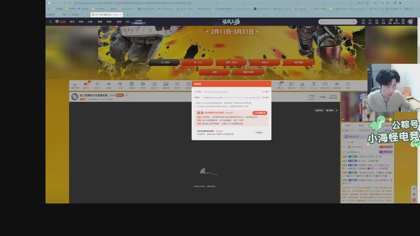Click the video play icon in the control bar
Screen dimensions: 420x236
coord(291,84)
